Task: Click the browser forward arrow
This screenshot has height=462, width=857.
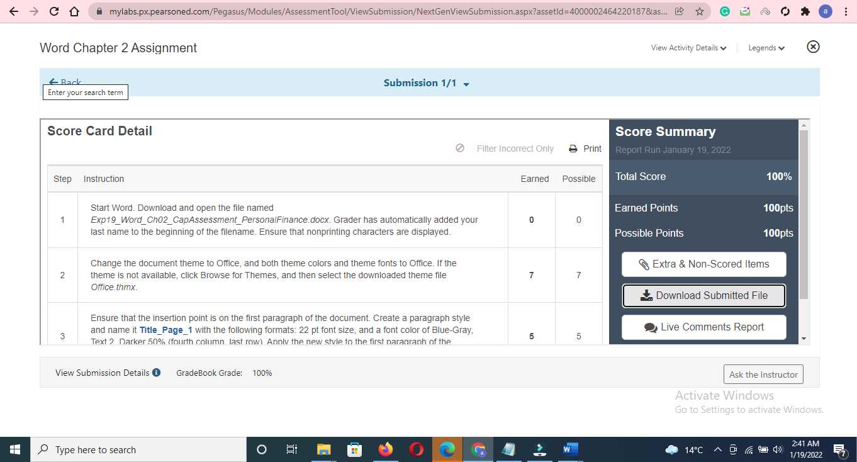Action: (34, 11)
